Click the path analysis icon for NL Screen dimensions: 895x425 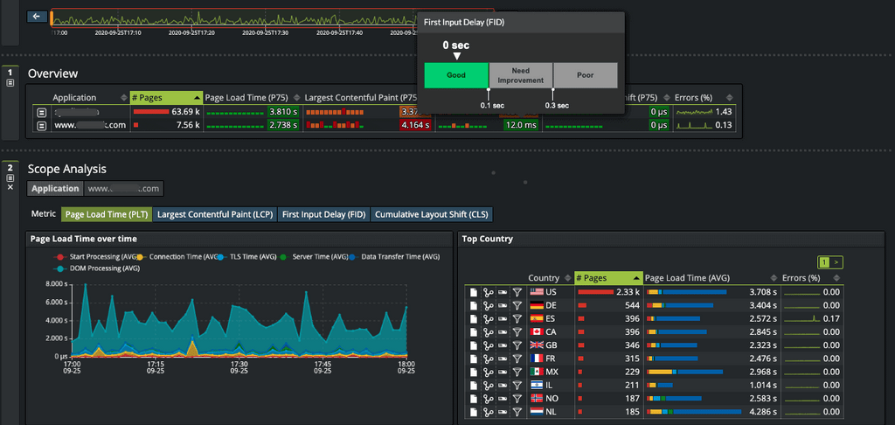(x=488, y=411)
